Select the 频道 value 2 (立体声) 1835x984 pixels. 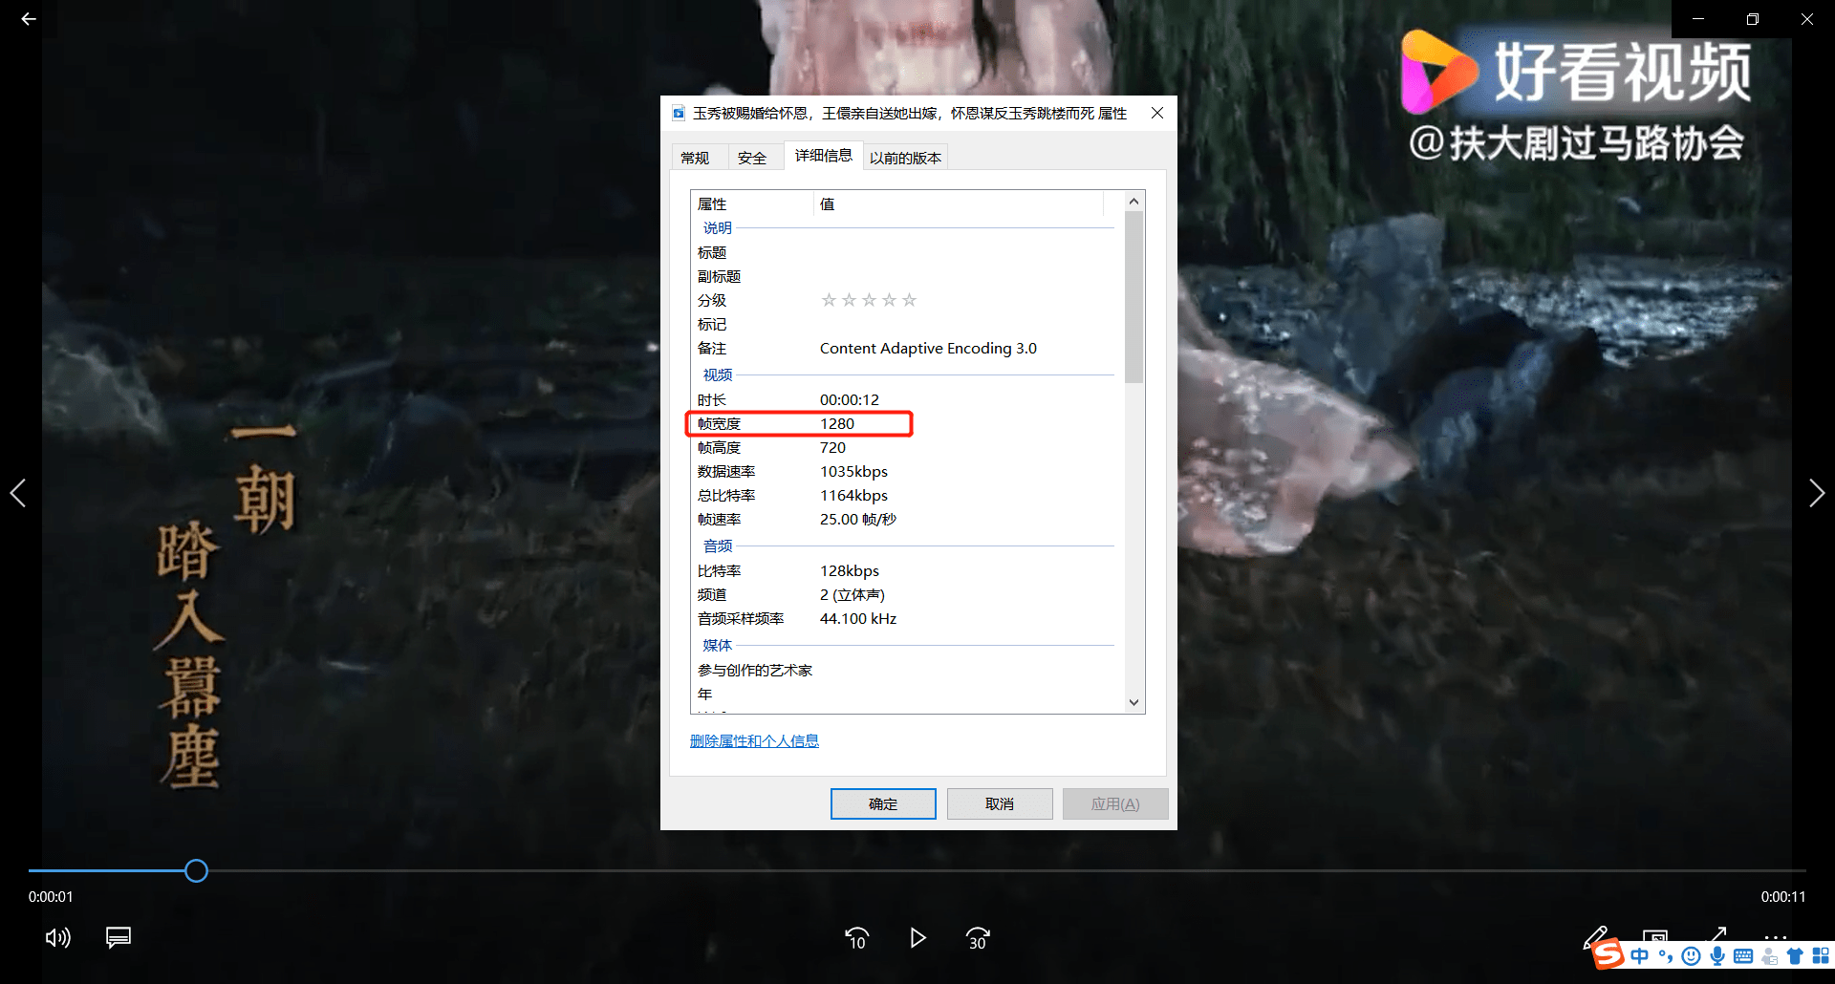(x=852, y=594)
